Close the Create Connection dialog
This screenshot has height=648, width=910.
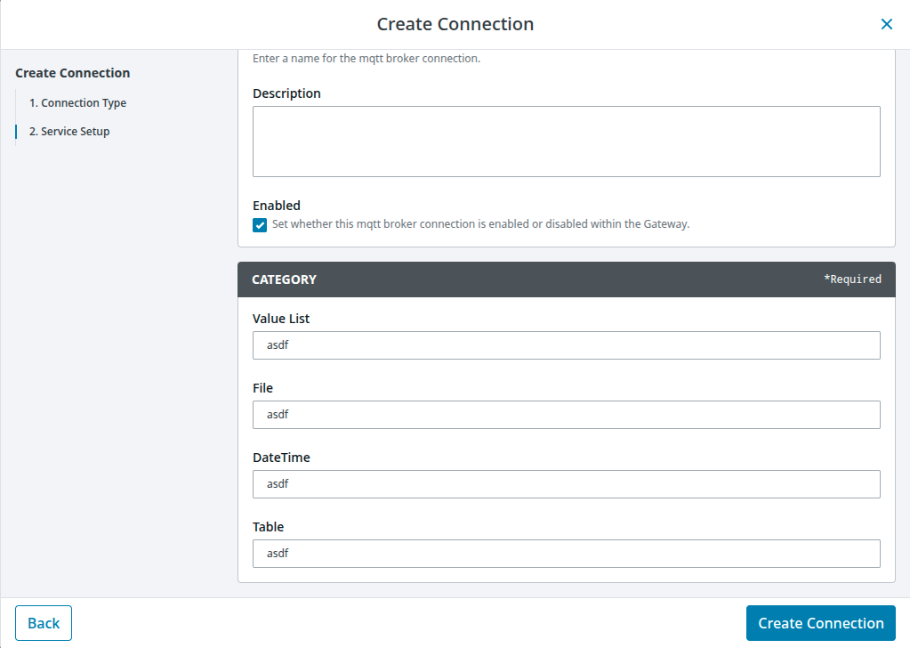[886, 24]
